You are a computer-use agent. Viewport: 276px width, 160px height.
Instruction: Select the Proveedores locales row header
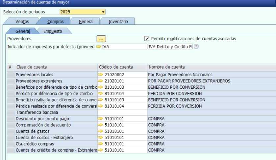(x=11, y=75)
